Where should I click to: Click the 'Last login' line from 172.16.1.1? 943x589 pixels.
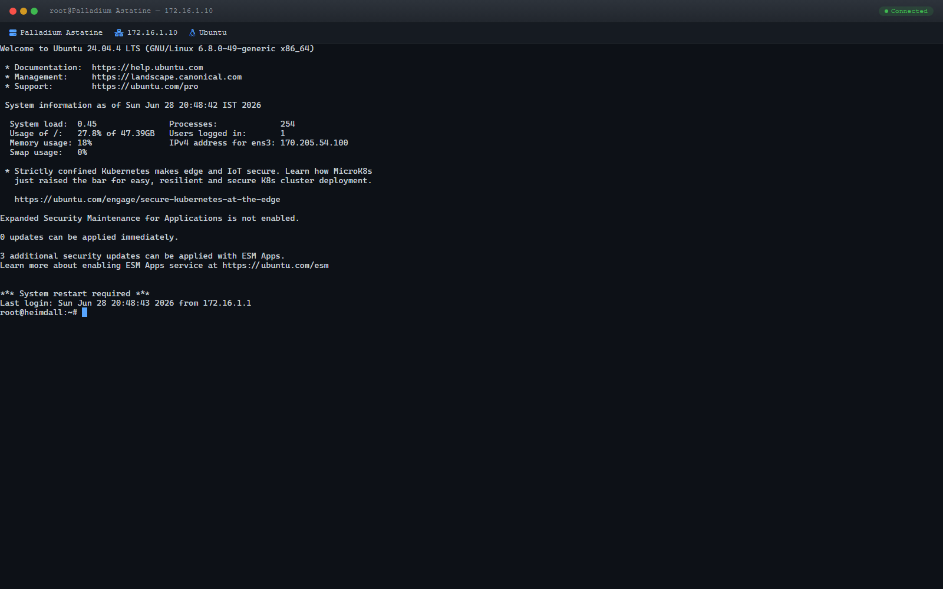click(126, 303)
